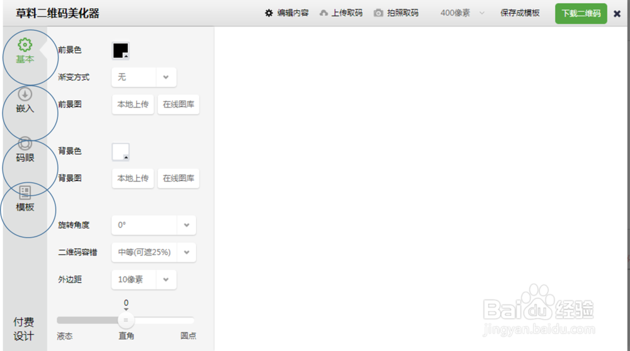Image resolution: width=630 pixels, height=351 pixels.
Task: Click the gear icon beside 编辑内容
Action: 269,13
